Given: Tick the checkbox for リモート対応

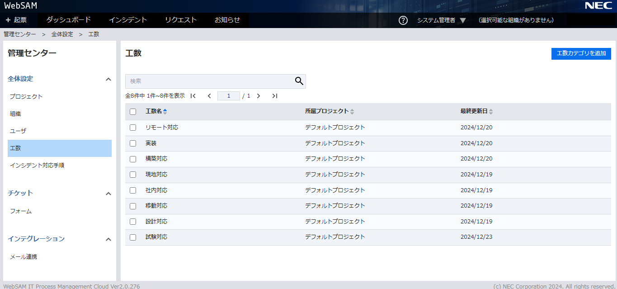Looking at the screenshot, I should (133, 128).
